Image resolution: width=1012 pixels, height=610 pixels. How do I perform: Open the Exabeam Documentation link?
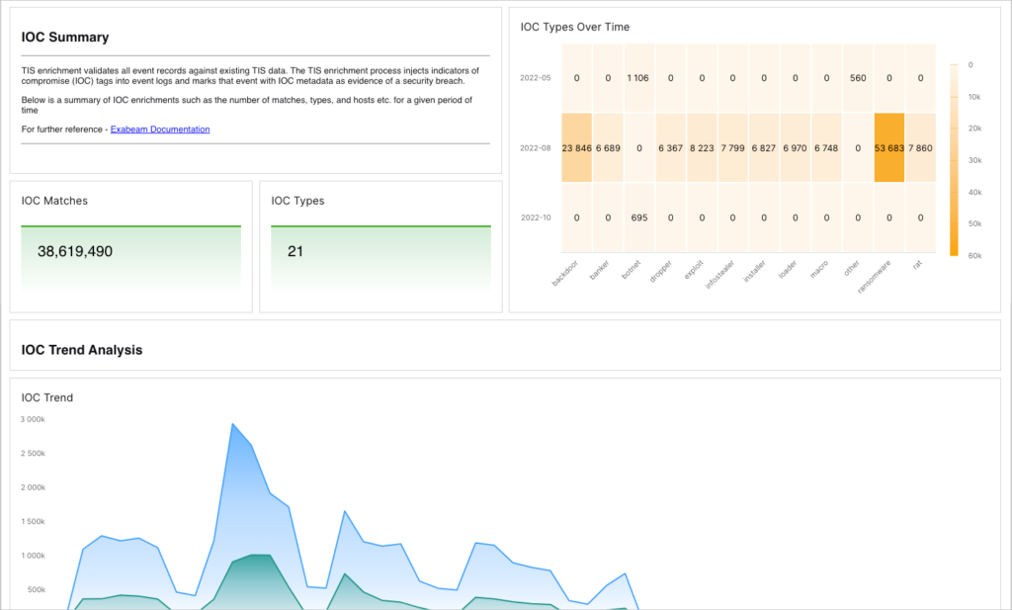[x=160, y=130]
